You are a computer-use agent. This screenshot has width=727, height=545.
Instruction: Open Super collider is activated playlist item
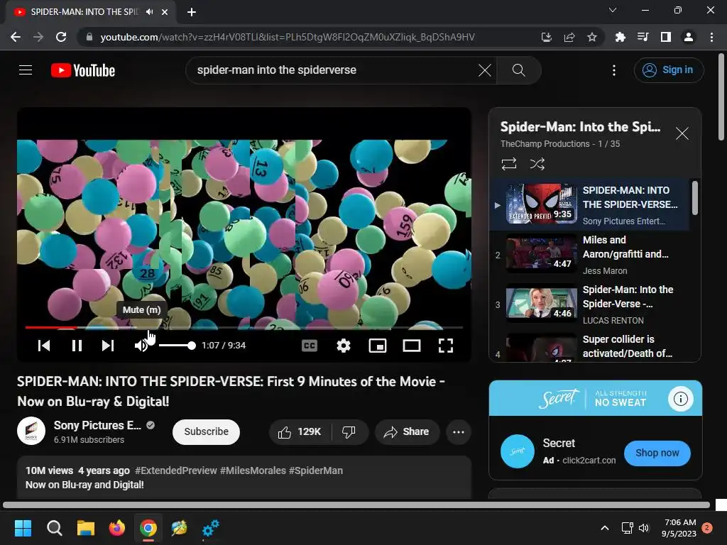pos(590,346)
